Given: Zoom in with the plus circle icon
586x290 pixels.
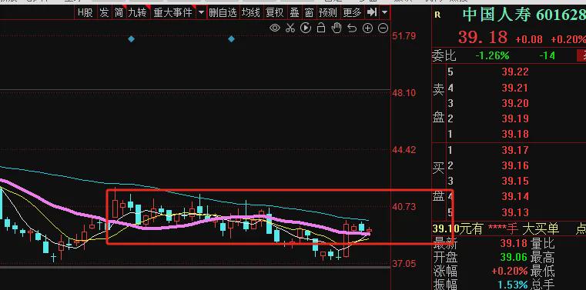Looking at the screenshot, I should tap(368, 28).
